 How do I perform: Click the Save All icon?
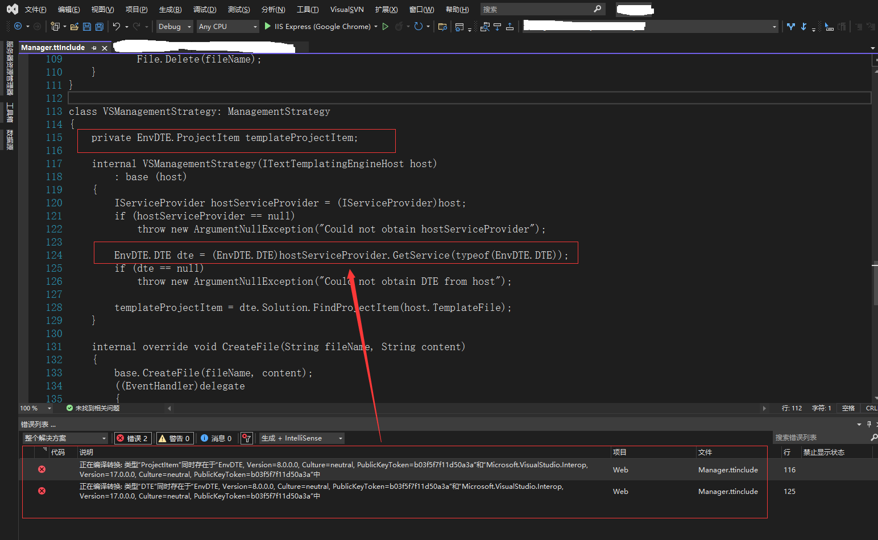[x=99, y=26]
